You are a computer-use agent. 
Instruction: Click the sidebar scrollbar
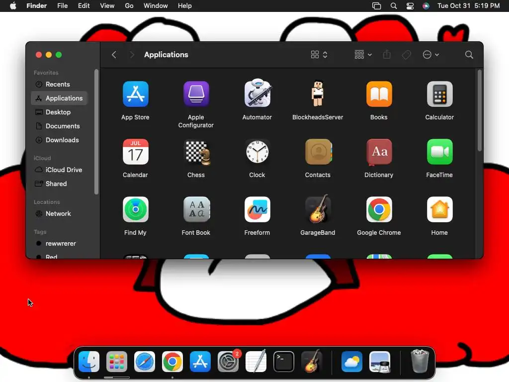pyautogui.click(x=96, y=131)
